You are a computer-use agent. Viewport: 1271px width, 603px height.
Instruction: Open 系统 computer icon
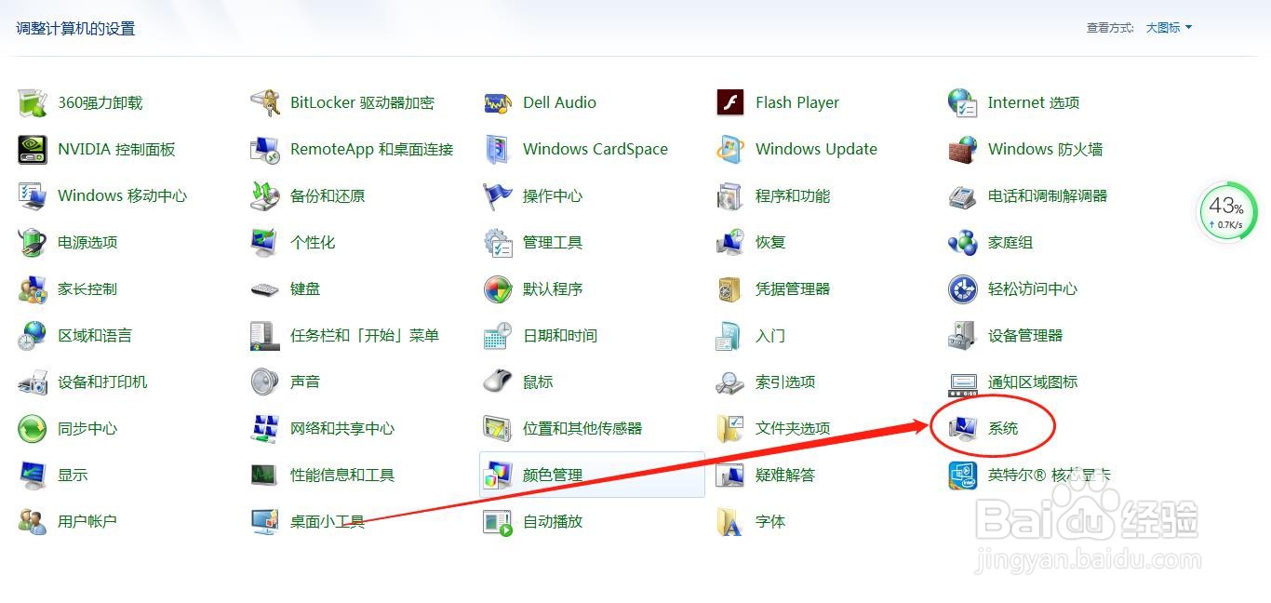tap(963, 428)
